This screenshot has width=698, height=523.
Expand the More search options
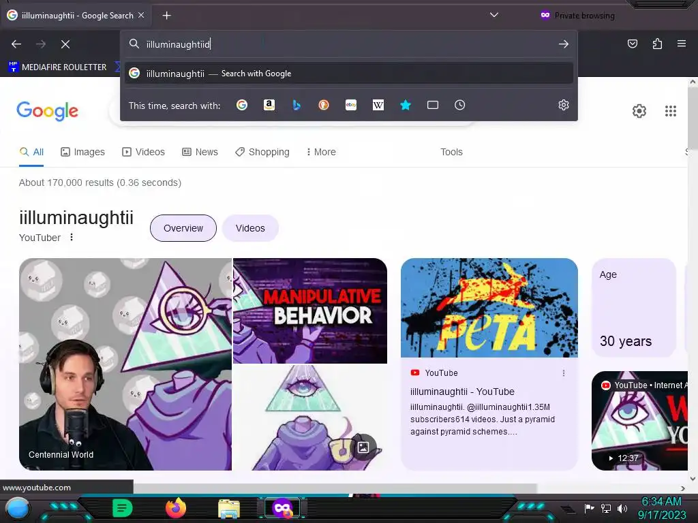coord(321,152)
